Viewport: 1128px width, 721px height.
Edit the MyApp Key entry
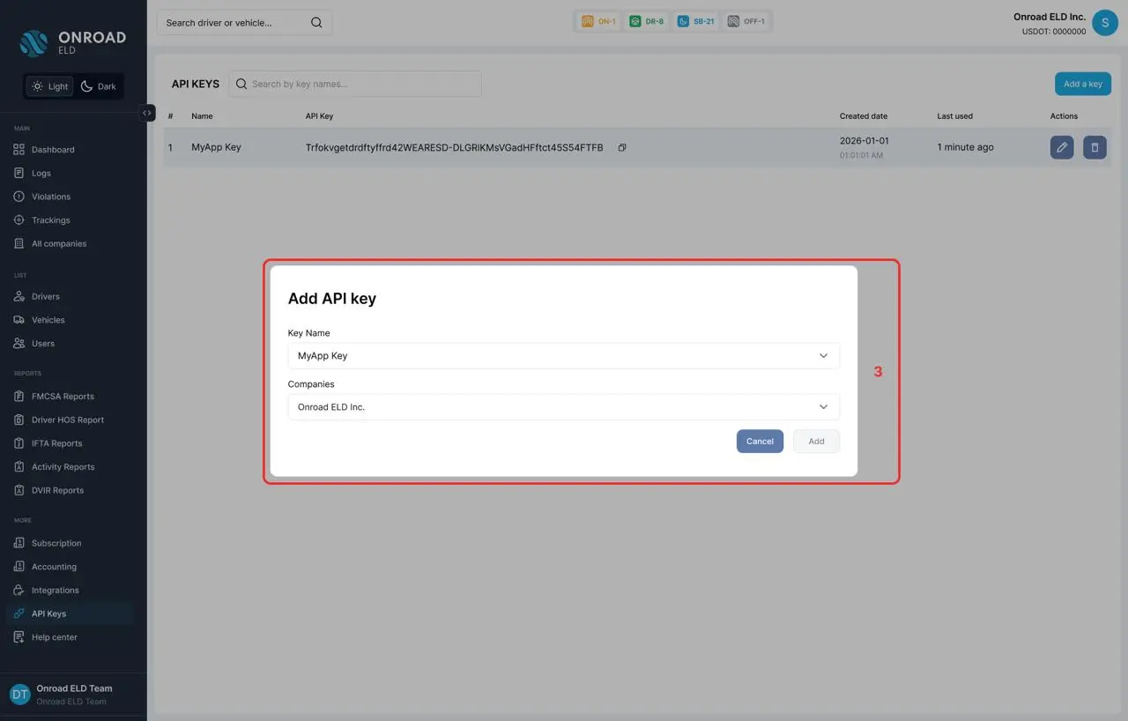coord(1062,147)
